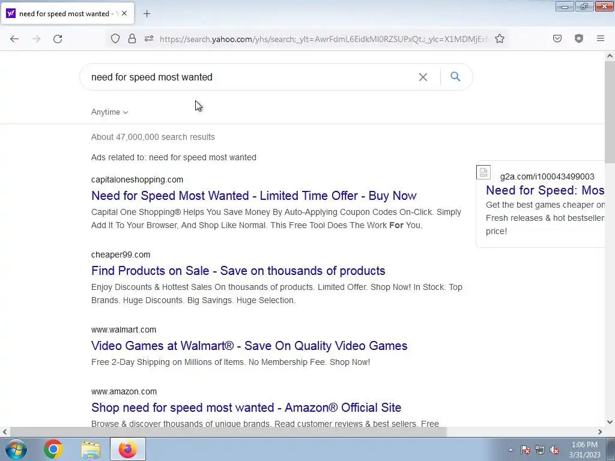Image resolution: width=615 pixels, height=461 pixels.
Task: Click the horizontal scrollbar thumb
Action: point(228,432)
